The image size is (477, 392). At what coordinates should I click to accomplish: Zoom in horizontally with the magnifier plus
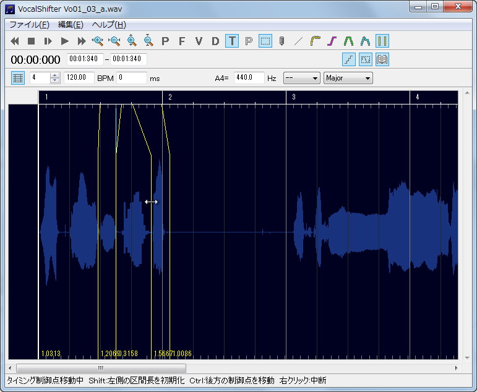click(98, 41)
